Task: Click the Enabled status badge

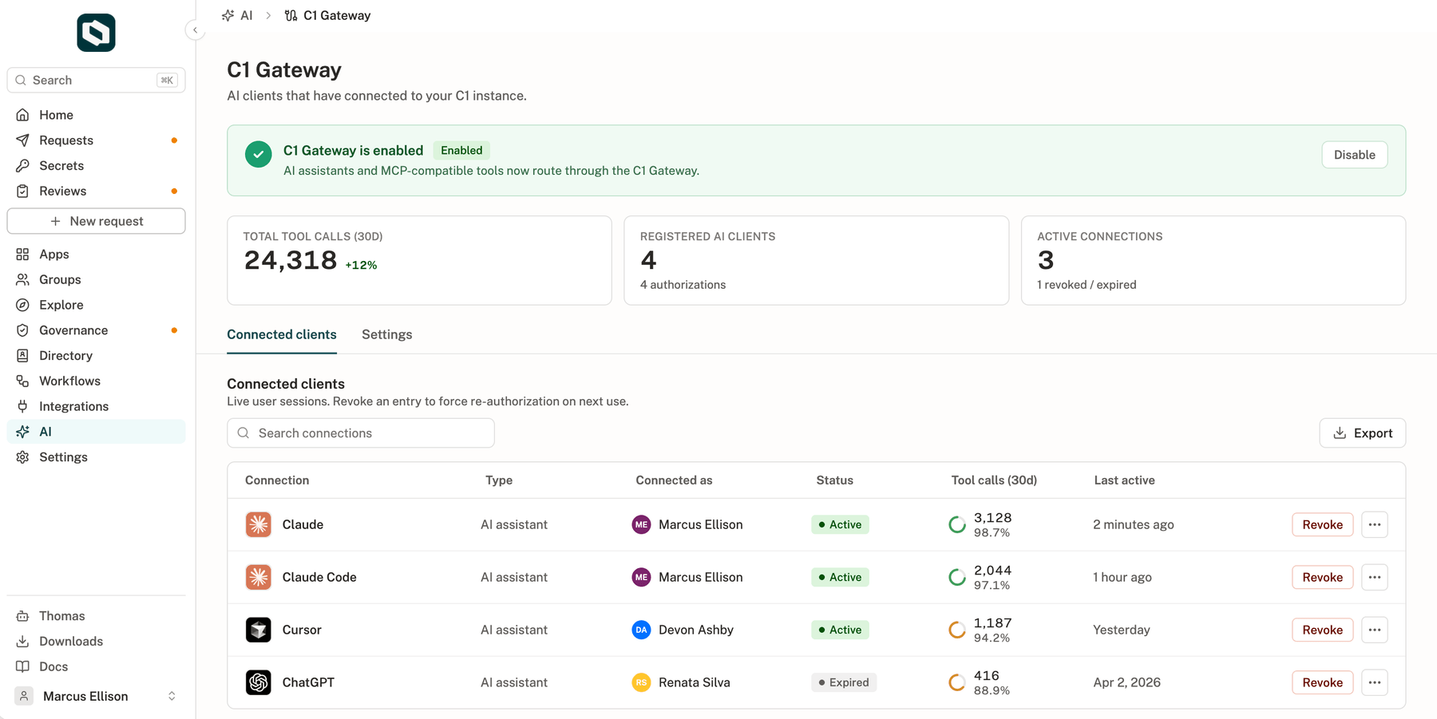Action: point(461,150)
